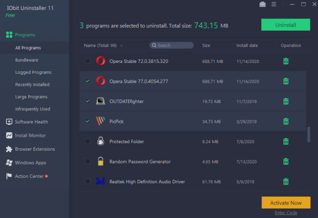Click the Activate Now button
The width and height of the screenshot is (318, 218).
pyautogui.click(x=286, y=203)
